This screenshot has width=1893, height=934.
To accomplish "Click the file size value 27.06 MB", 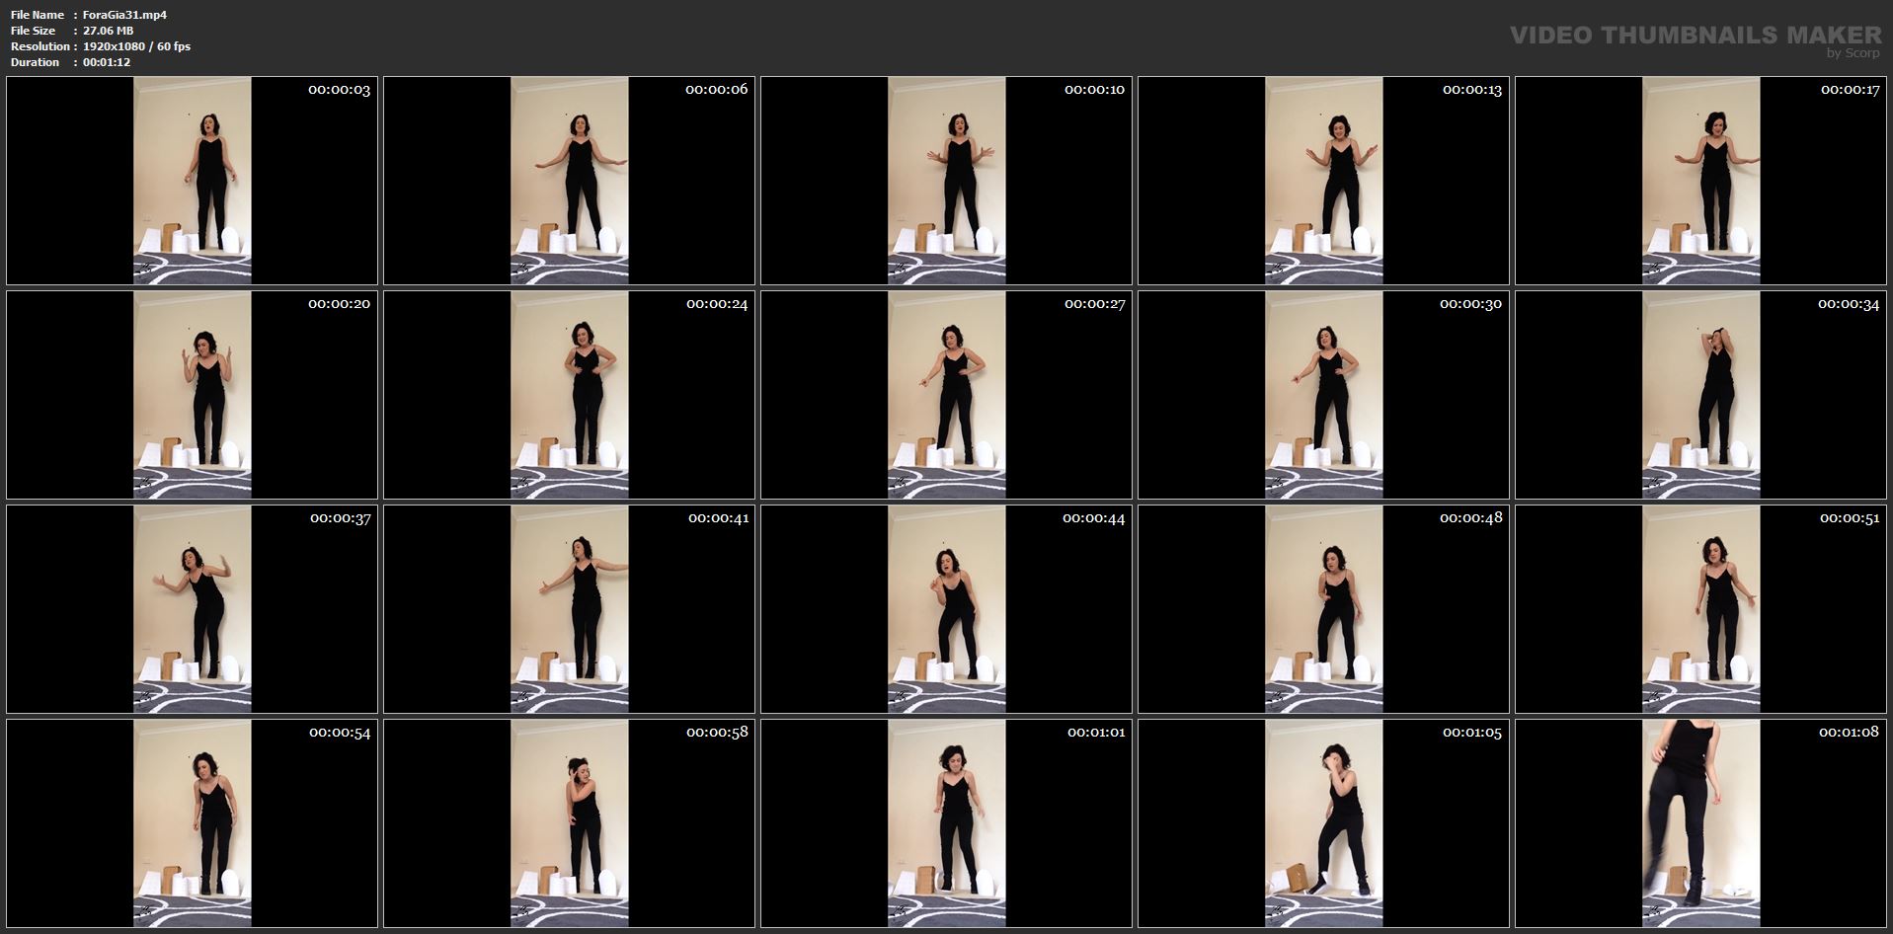I will [108, 31].
